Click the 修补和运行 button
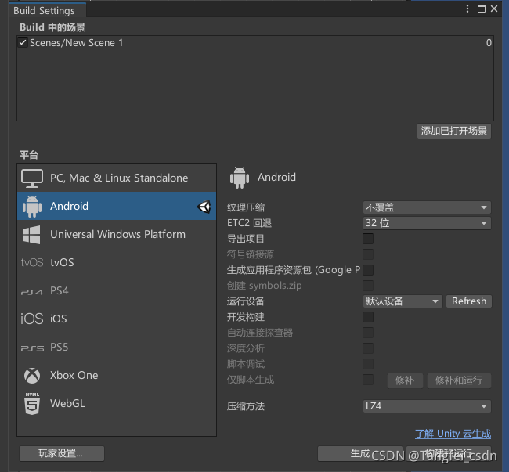 459,380
